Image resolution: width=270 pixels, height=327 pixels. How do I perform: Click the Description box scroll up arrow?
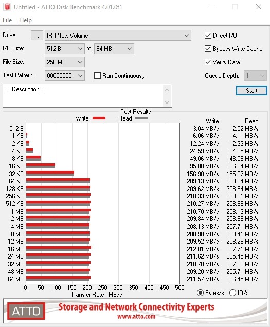[x=167, y=90]
